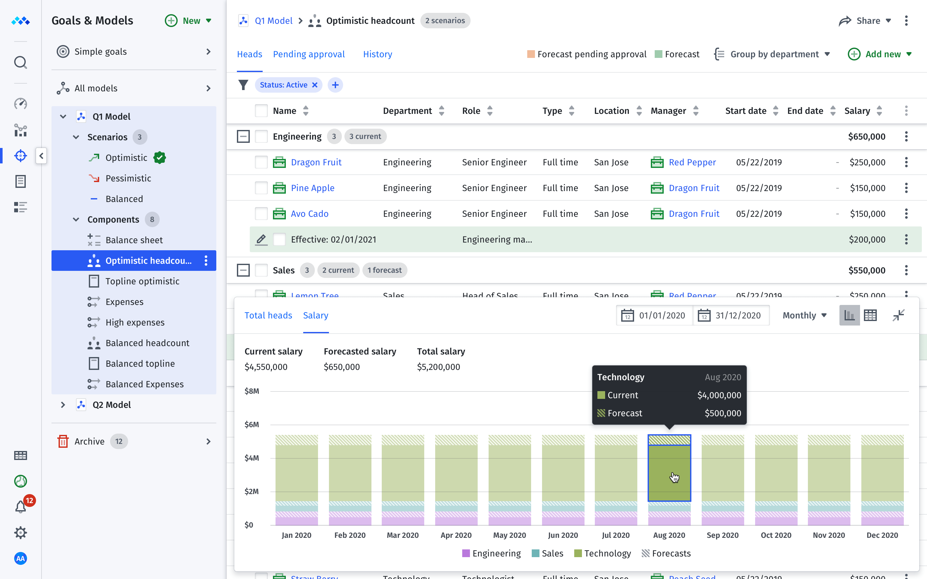This screenshot has width=927, height=579.
Task: Open notifications via the bell icon
Action: 20,506
